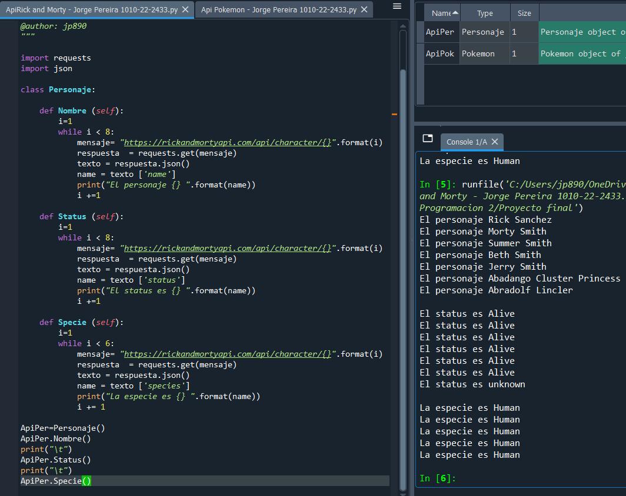Click the sort arrow on the Name column
This screenshot has width=626, height=496.
point(455,13)
